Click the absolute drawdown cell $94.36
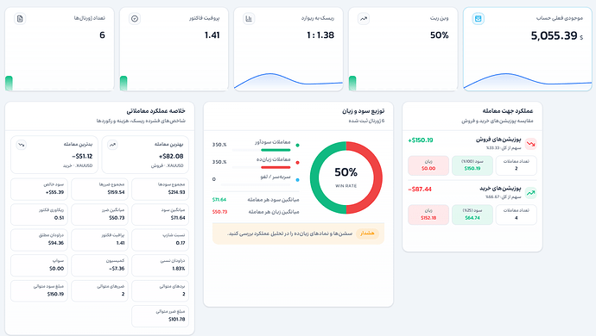This screenshot has height=336, width=596. (x=39, y=240)
